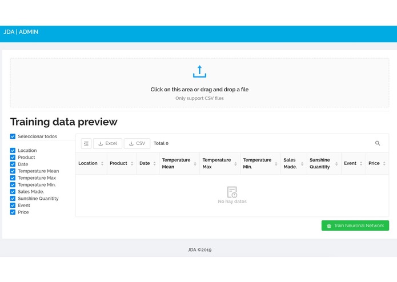Sort by Location column arrows
This screenshot has width=397, height=282.
(102, 163)
